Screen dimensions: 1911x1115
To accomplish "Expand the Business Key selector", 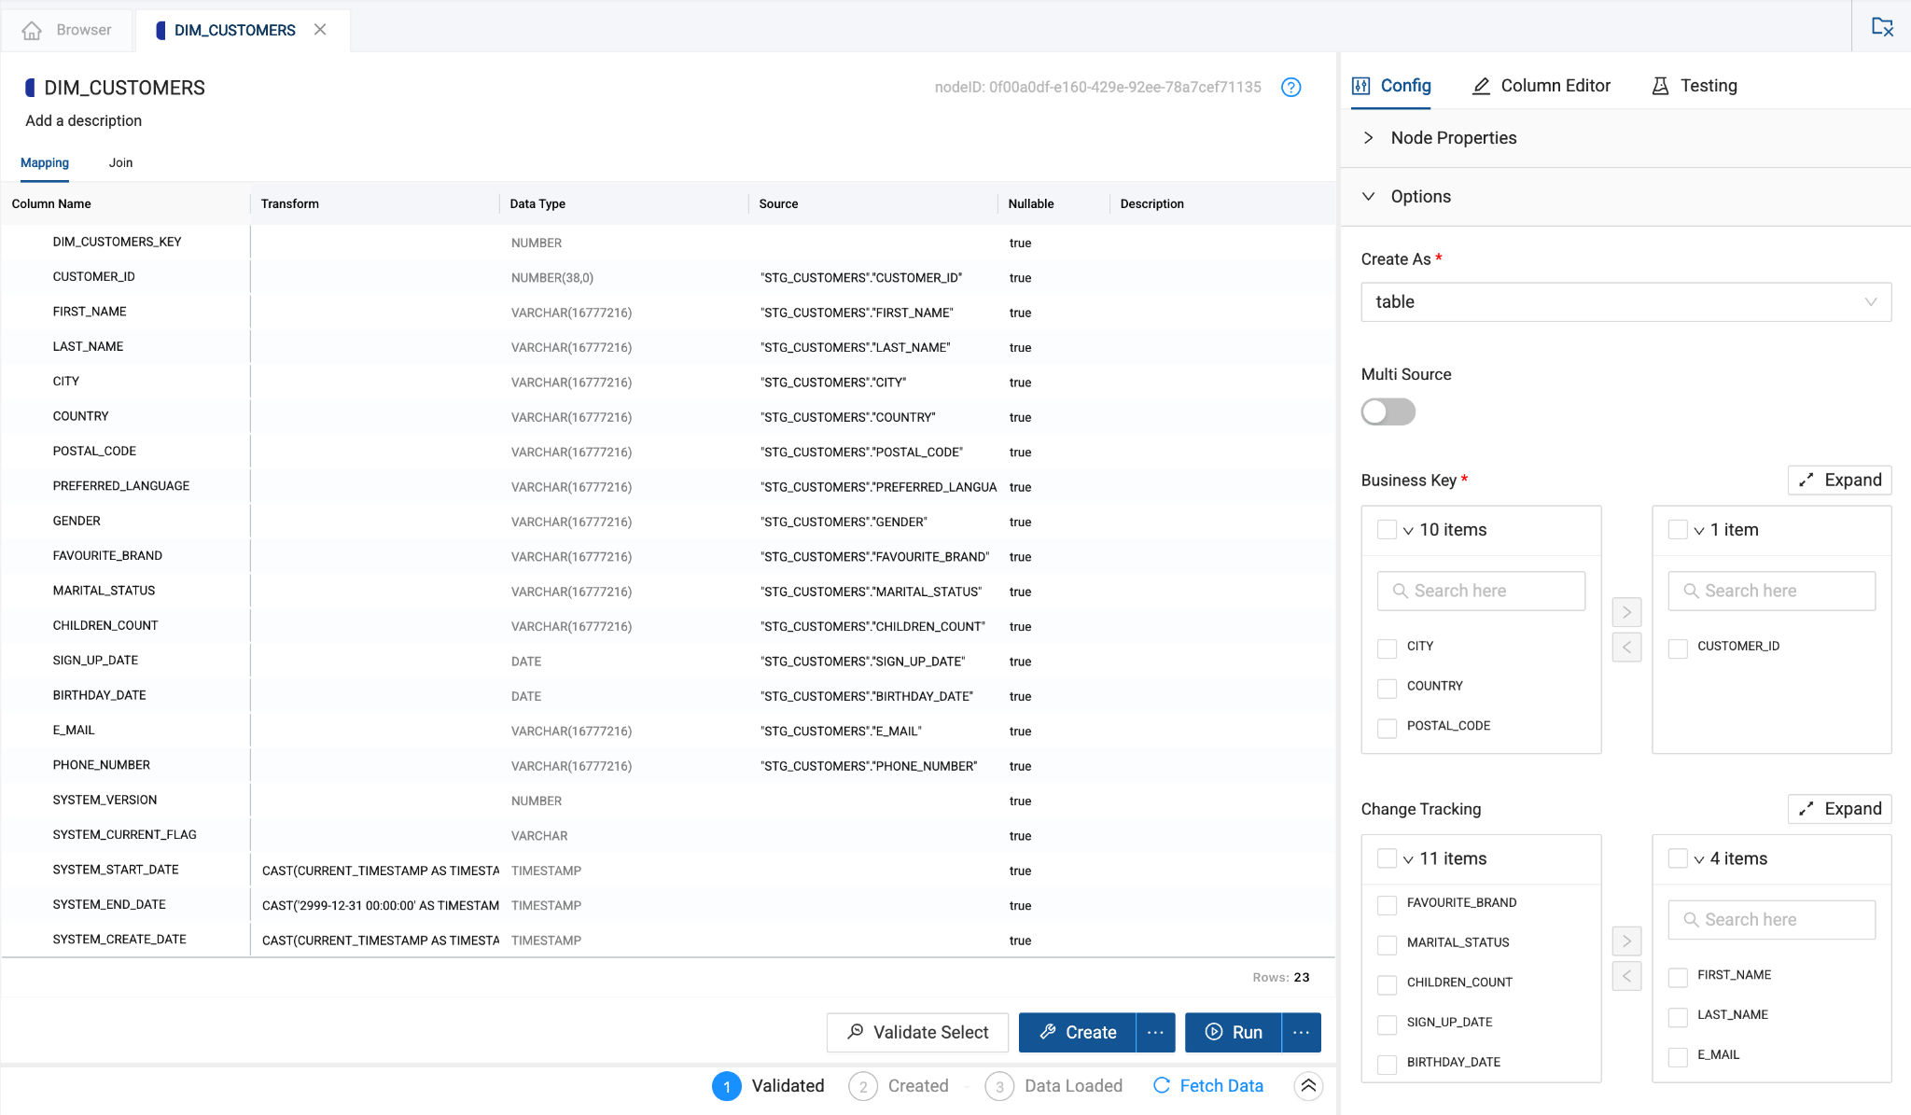I will [1839, 480].
